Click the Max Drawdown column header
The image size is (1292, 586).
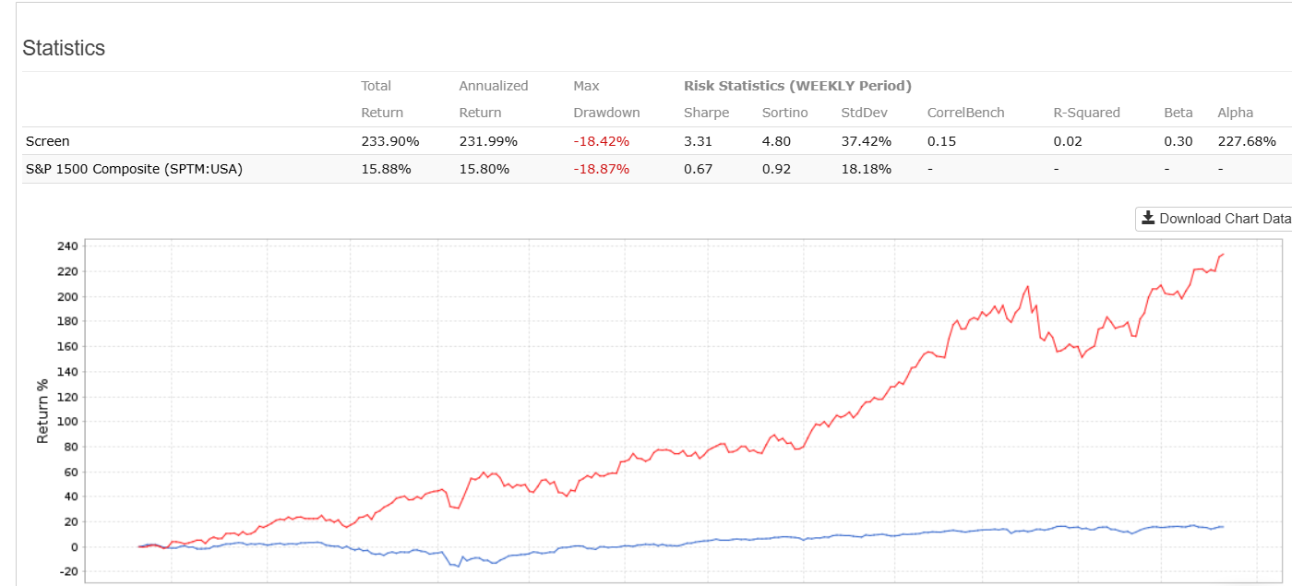pyautogui.click(x=605, y=100)
